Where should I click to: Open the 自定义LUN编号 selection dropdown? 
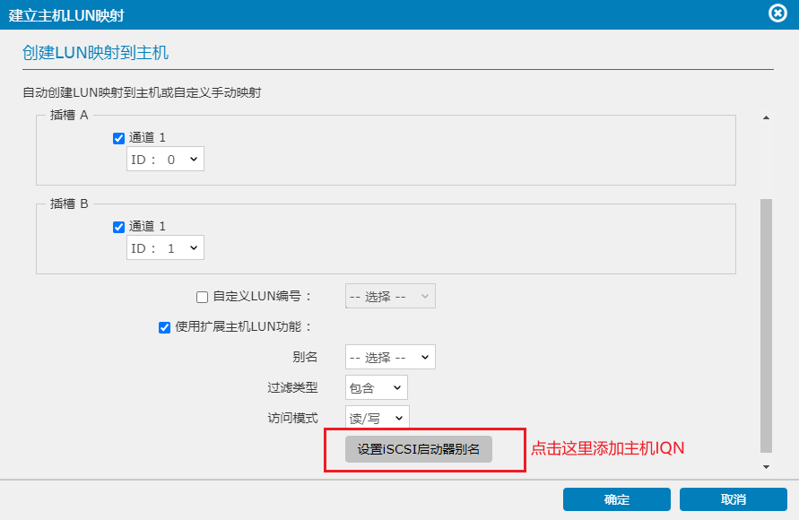point(390,297)
